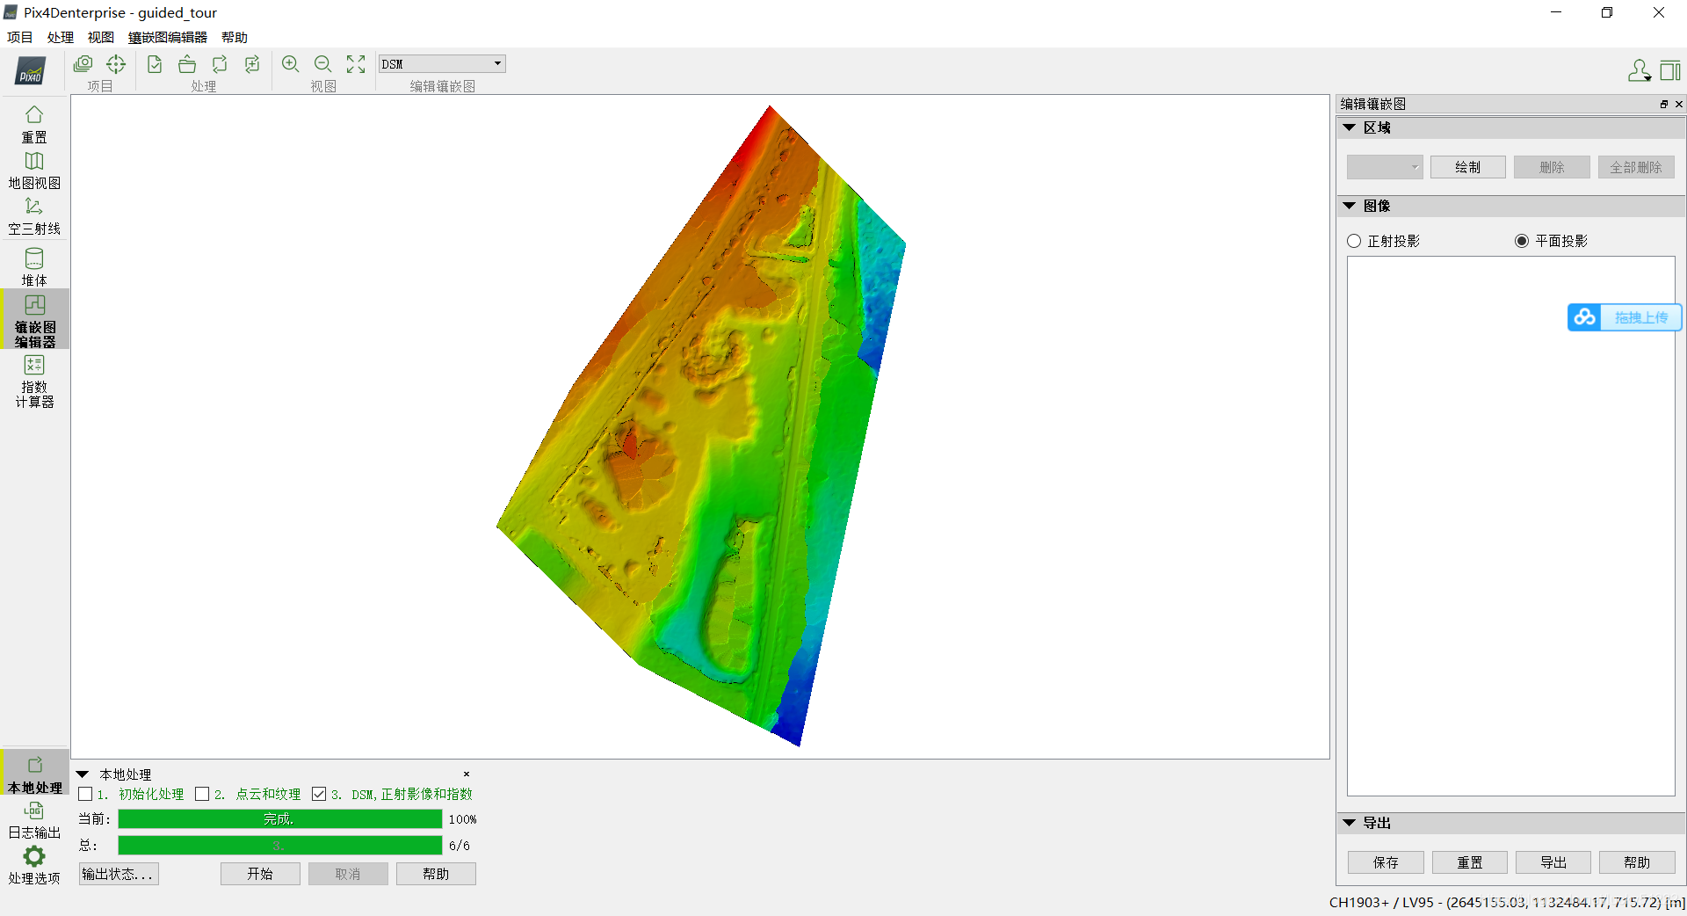The height and width of the screenshot is (916, 1687).
Task: Click the 当前 progress bar showing 完成
Action: point(280,818)
